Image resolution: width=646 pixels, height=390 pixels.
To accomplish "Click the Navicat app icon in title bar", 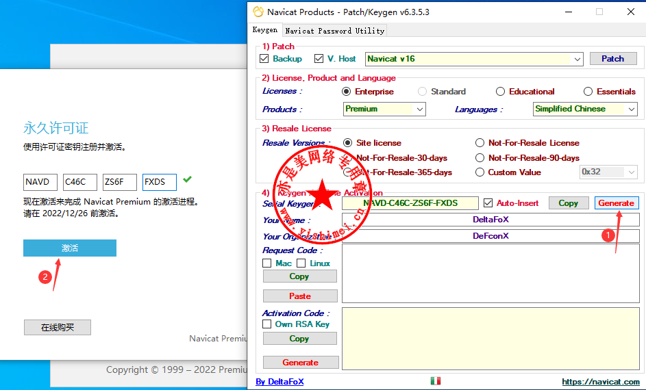I will pyautogui.click(x=258, y=12).
